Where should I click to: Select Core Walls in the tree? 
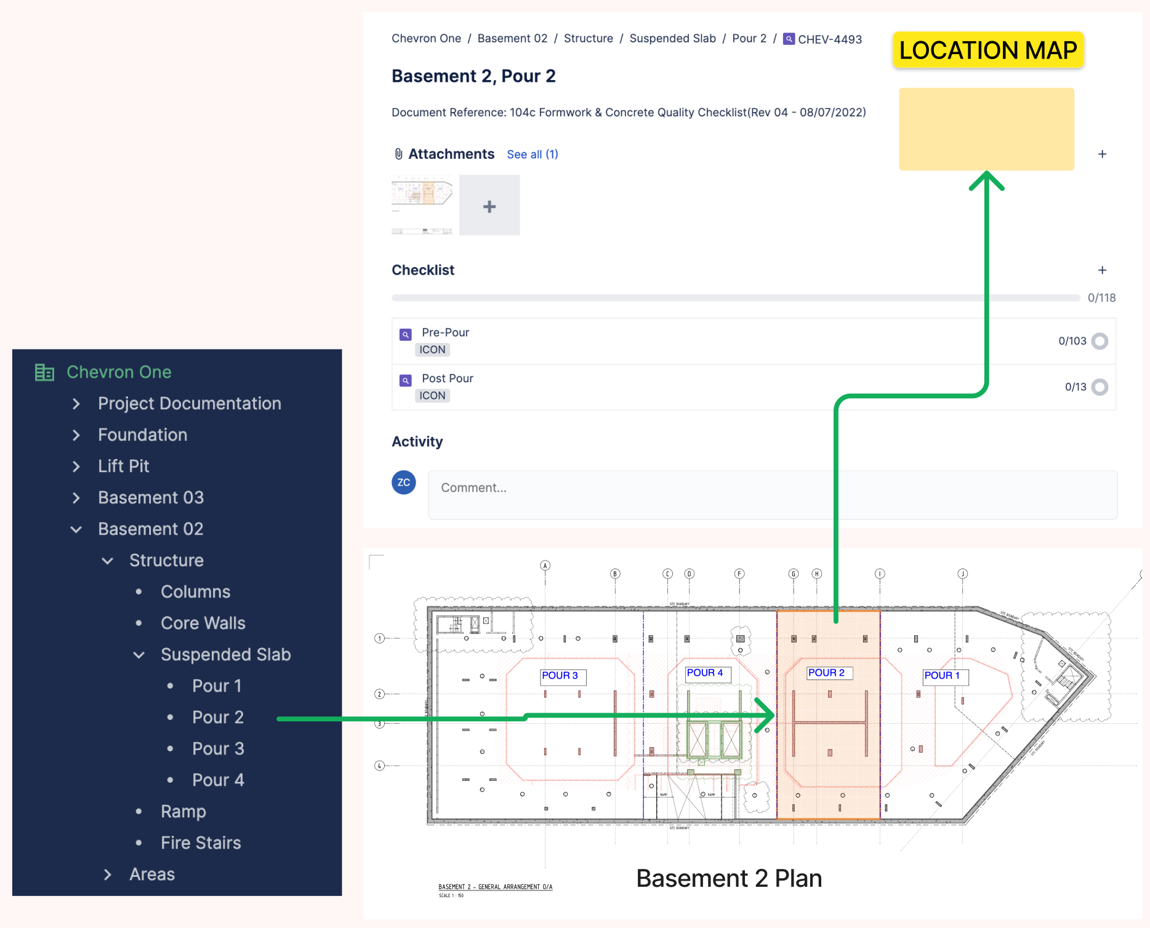point(203,623)
